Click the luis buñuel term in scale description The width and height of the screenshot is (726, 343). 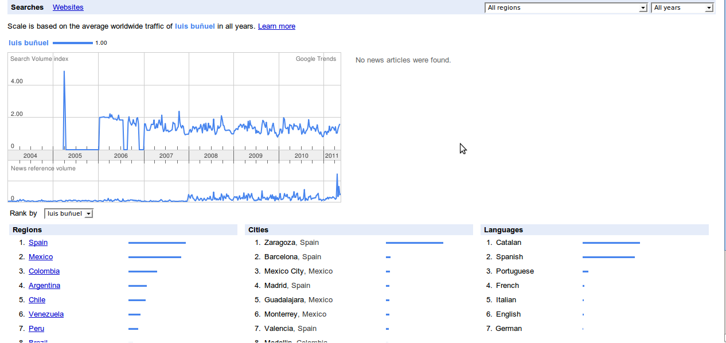coord(195,26)
